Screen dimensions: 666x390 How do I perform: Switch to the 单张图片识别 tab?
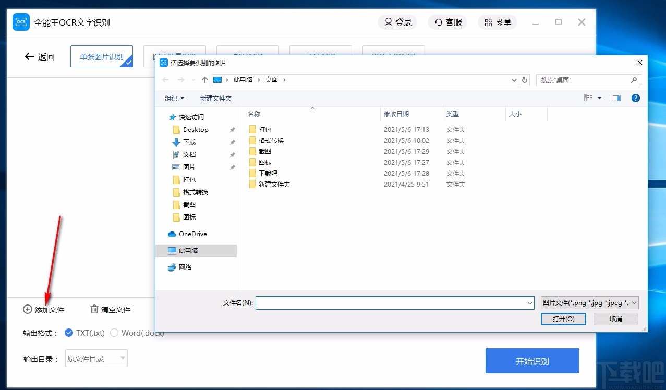(101, 56)
